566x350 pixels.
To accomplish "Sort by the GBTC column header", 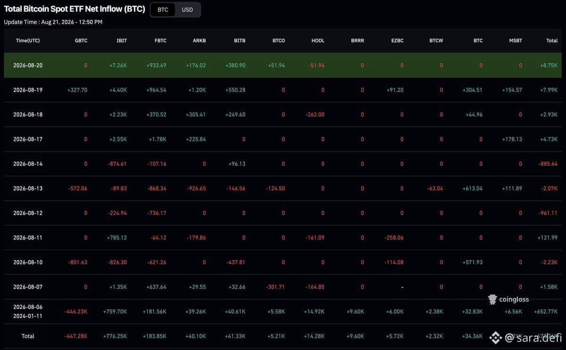I will click(81, 41).
